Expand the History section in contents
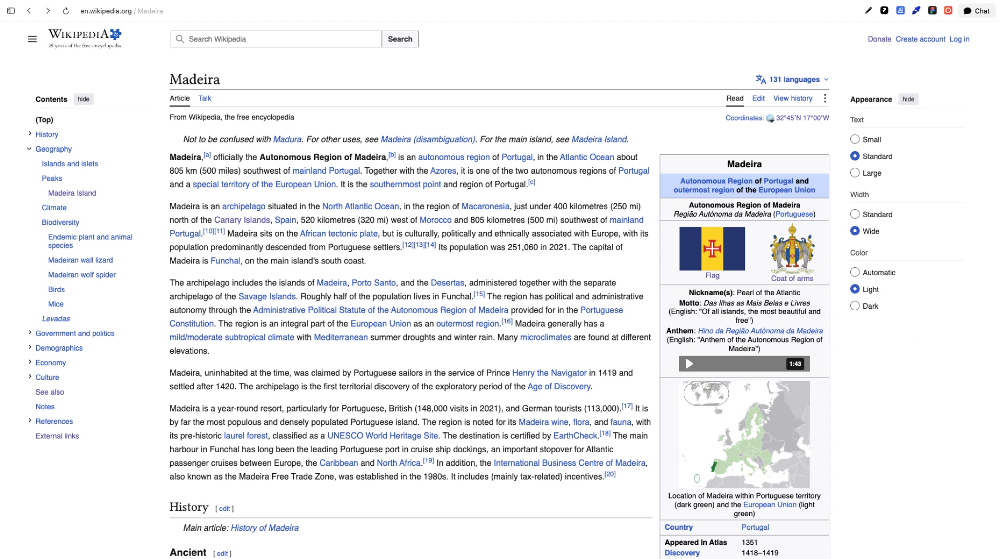Screen dimensions: 999x559 click(30, 134)
